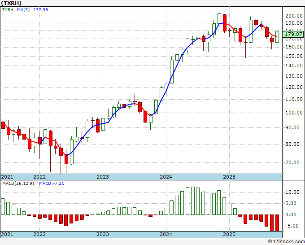The image size is (305, 245).
Task: Click 2023 on the MACD timeline
Action: click(x=103, y=234)
